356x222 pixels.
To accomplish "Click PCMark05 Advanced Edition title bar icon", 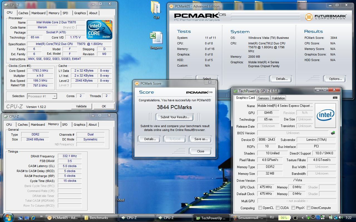I will click(x=171, y=6).
